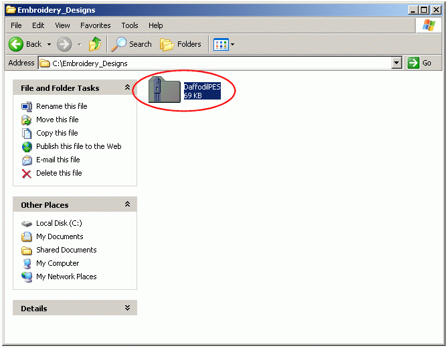Open Forward button history dropdown arrow
Viewport: 447px width, 348px height.
80,44
